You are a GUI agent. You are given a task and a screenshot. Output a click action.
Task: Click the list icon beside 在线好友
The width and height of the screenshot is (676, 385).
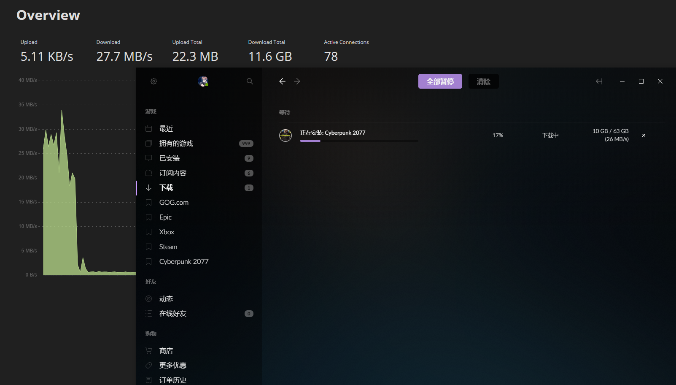point(148,313)
